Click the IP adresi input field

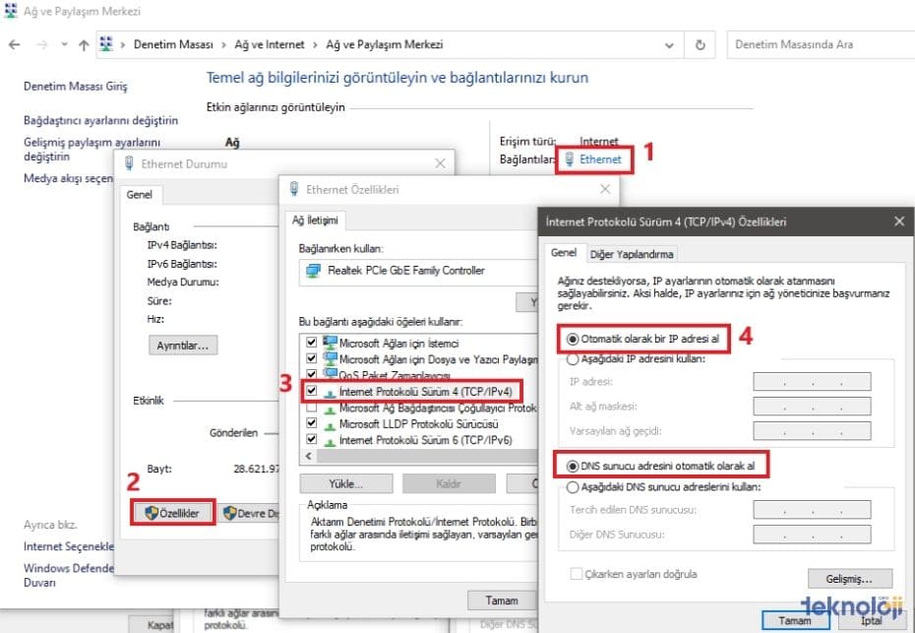click(x=812, y=381)
